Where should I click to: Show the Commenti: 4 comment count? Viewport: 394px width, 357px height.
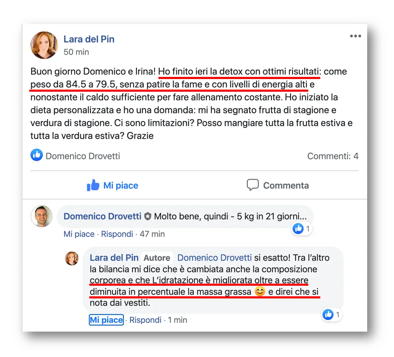pyautogui.click(x=333, y=156)
